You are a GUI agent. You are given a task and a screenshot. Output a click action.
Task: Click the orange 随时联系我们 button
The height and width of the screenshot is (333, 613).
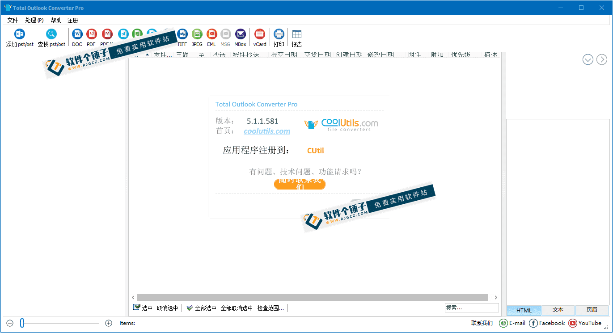click(x=300, y=184)
